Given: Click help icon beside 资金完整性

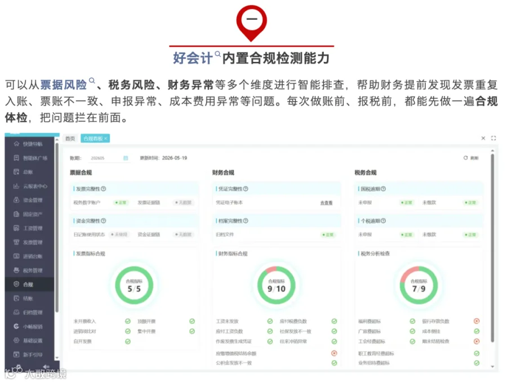Looking at the screenshot, I should coord(104,220).
